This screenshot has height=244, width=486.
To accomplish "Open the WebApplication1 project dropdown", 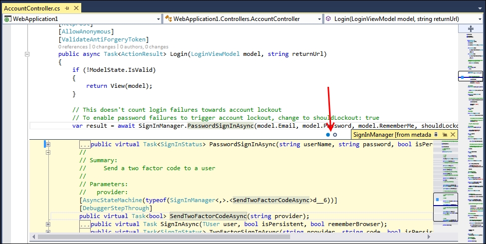I will 158,19.
